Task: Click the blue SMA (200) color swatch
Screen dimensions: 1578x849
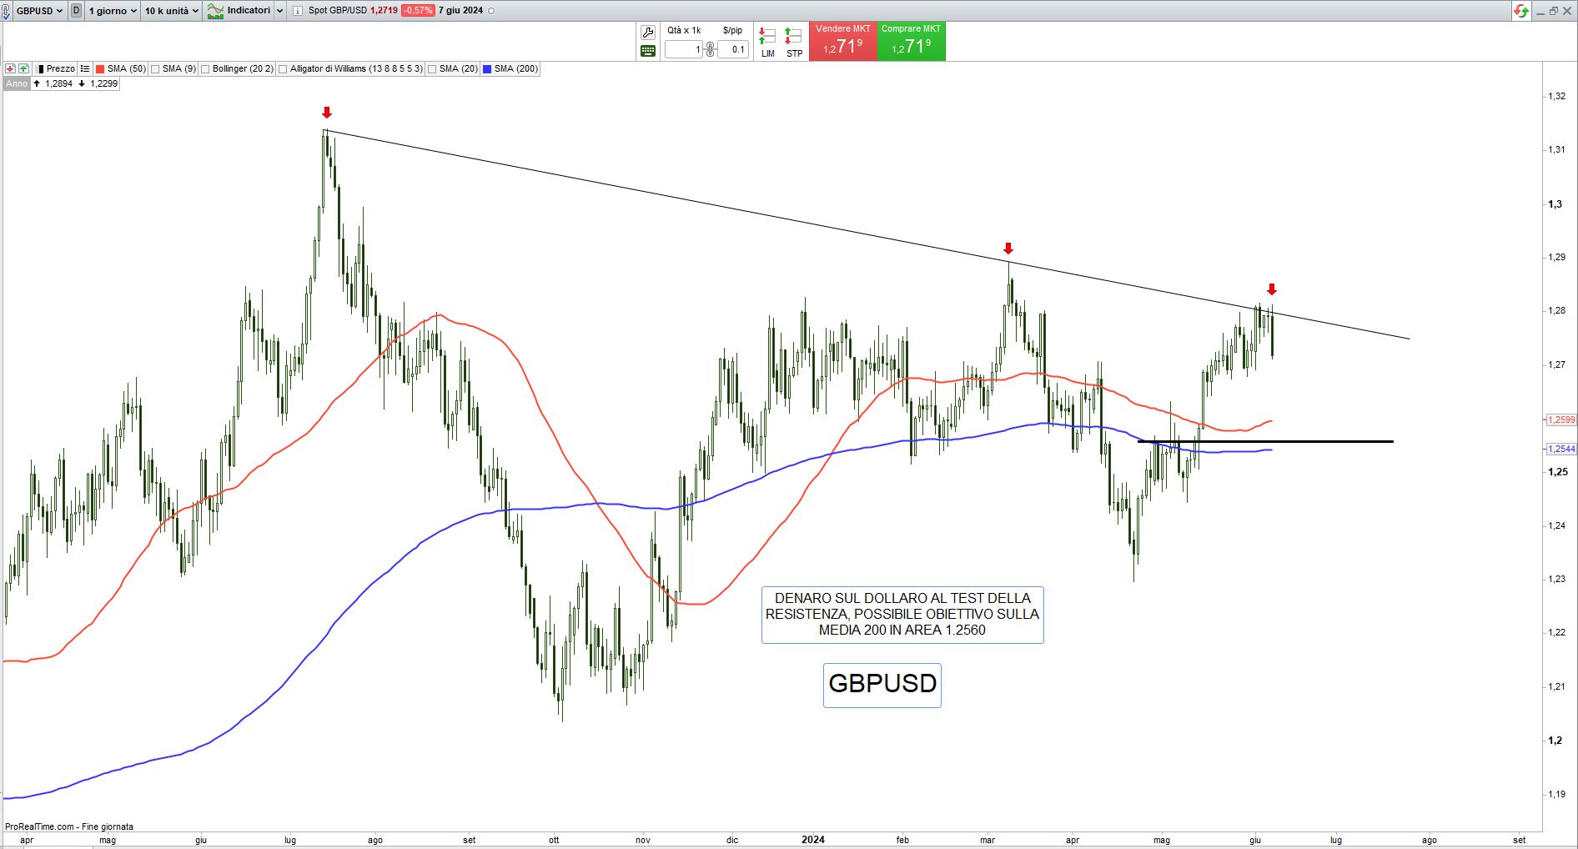Action: click(487, 69)
